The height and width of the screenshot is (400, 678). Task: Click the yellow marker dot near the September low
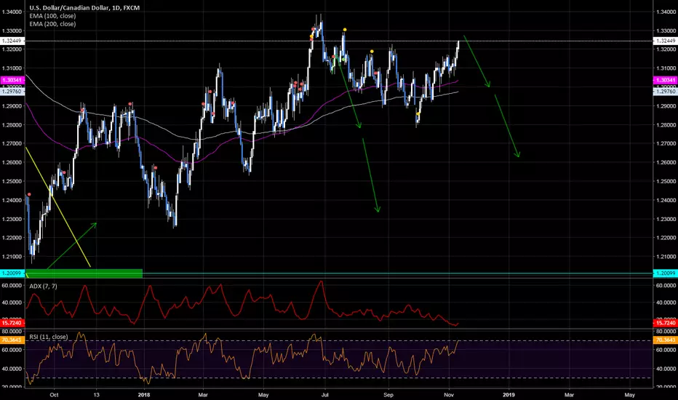pos(418,113)
